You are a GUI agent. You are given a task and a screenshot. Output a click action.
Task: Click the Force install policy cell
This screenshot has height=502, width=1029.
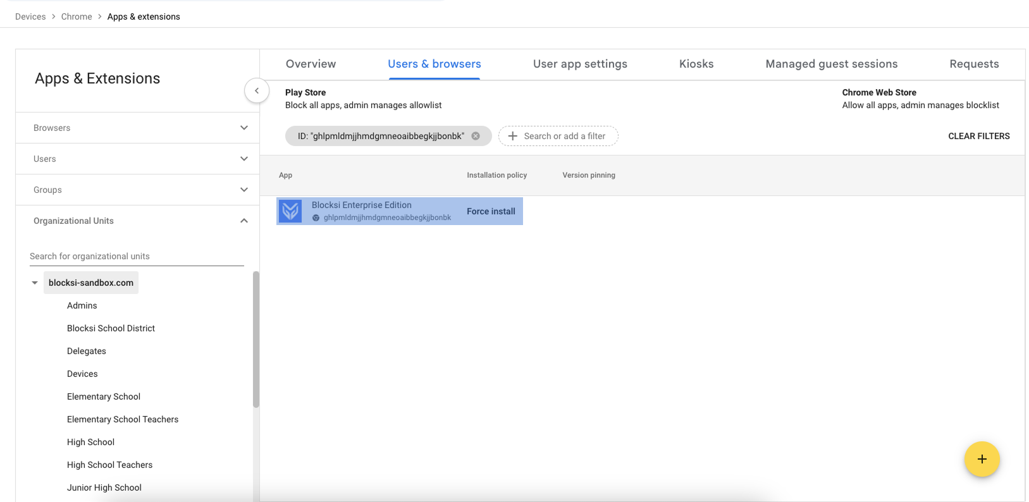click(491, 211)
